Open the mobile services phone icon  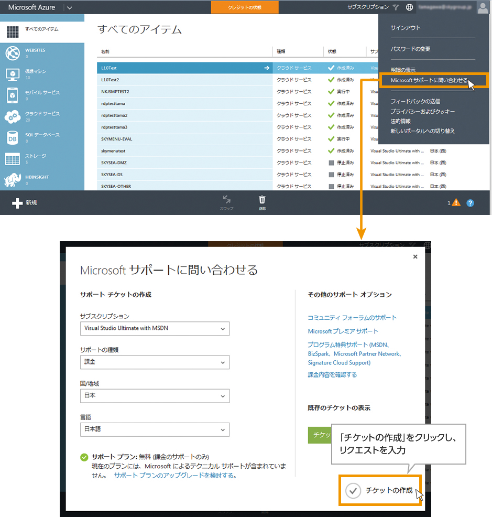pyautogui.click(x=13, y=95)
